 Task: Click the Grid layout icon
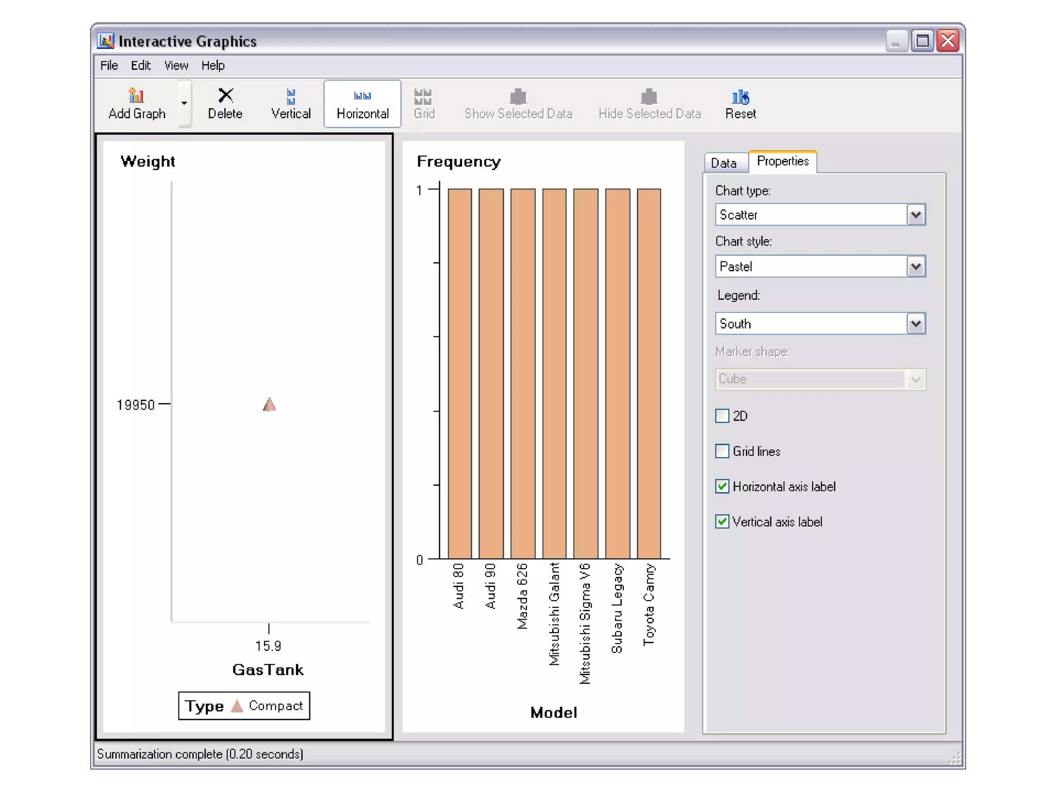click(423, 96)
